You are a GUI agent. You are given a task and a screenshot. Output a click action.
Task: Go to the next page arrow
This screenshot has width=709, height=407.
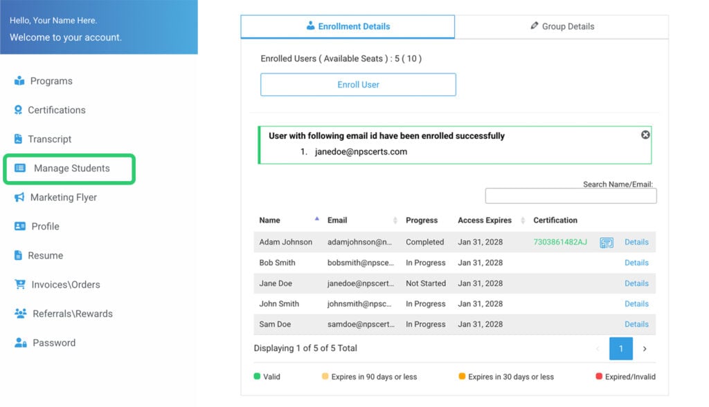point(645,348)
